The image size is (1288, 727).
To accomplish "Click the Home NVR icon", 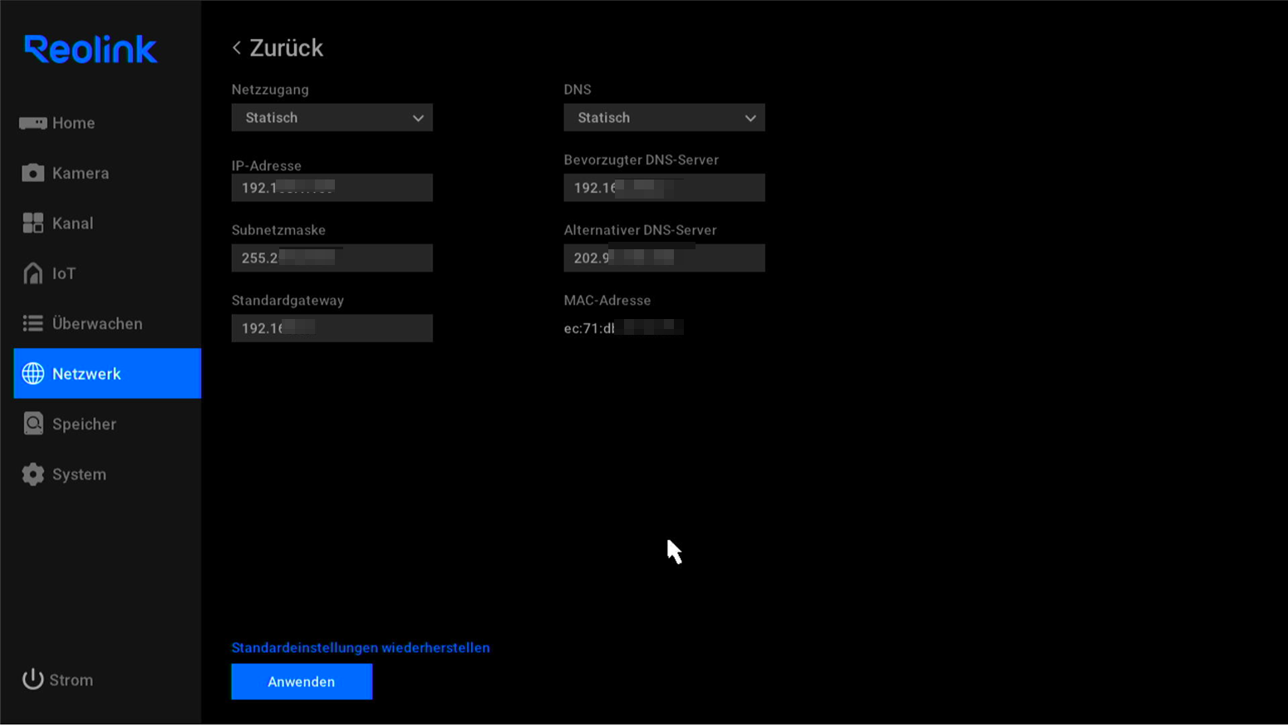I will click(x=32, y=123).
